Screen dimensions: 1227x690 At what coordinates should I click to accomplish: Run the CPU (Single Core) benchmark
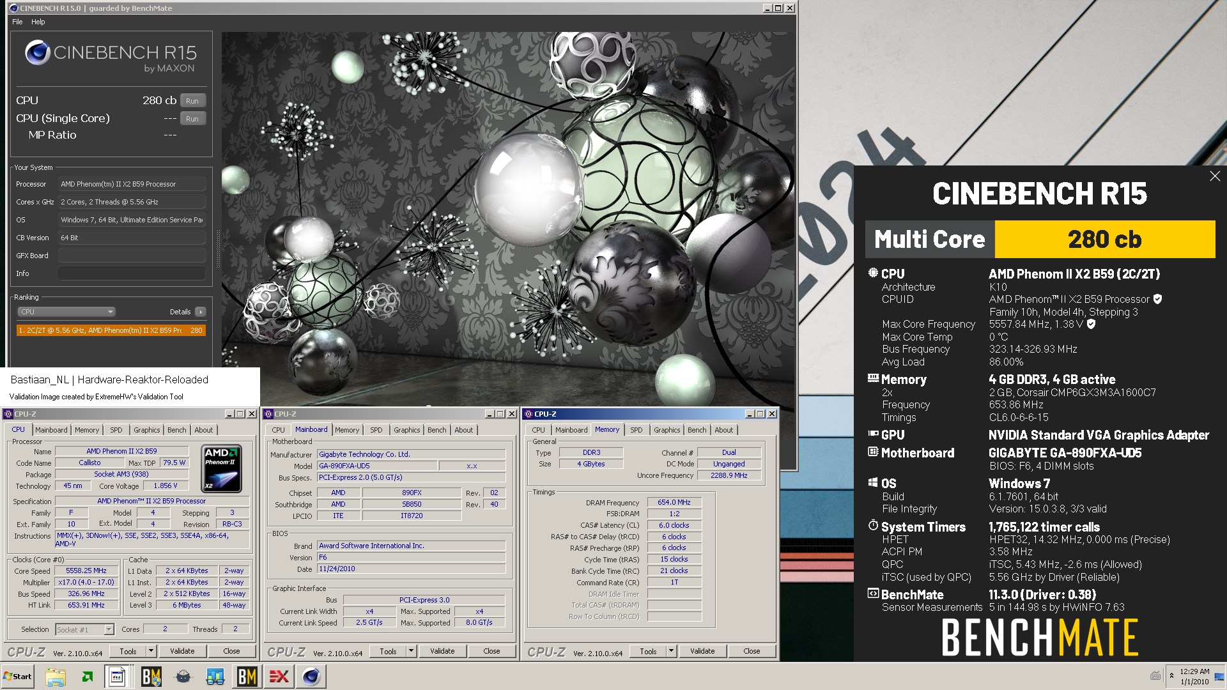click(192, 118)
